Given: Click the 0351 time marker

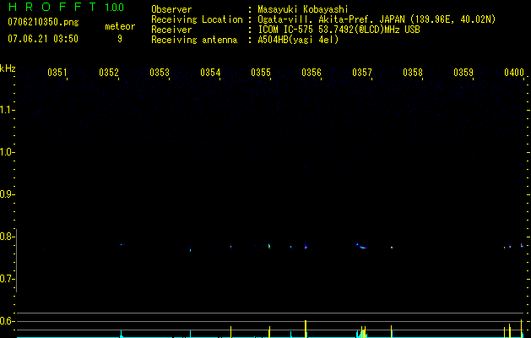Looking at the screenshot, I should pos(57,73).
